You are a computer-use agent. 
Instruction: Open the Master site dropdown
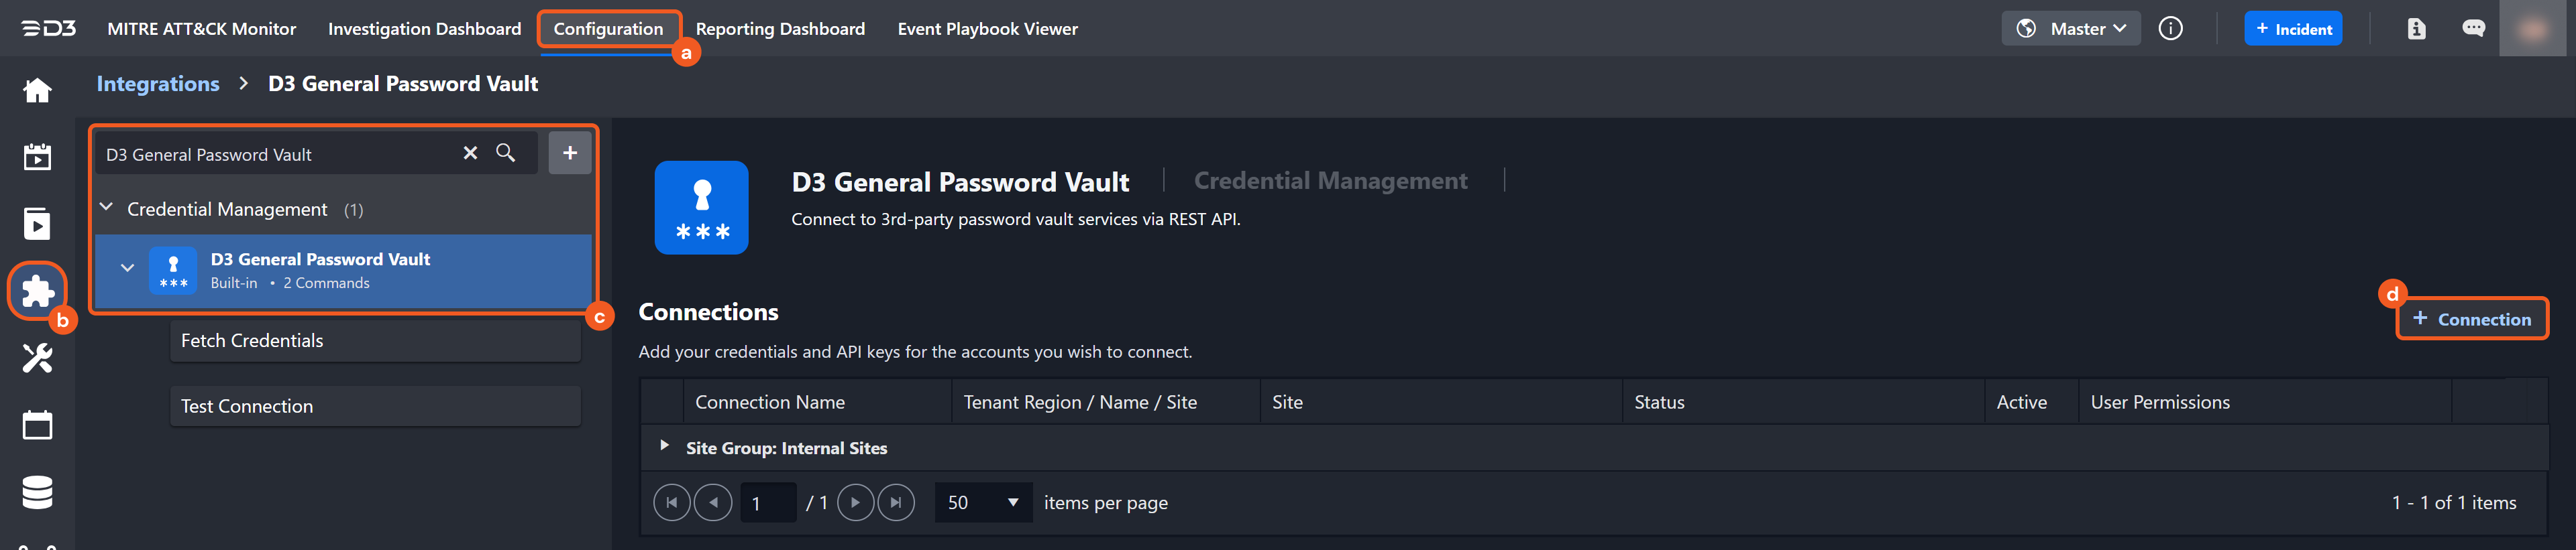click(2070, 29)
